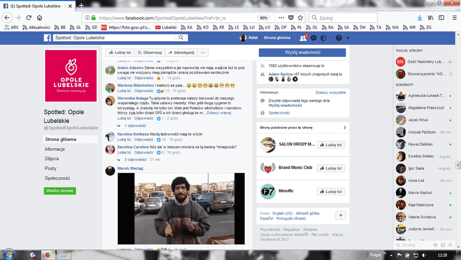Open the Firefox downloads arrow
The image size is (461, 260).
[x=419, y=18]
